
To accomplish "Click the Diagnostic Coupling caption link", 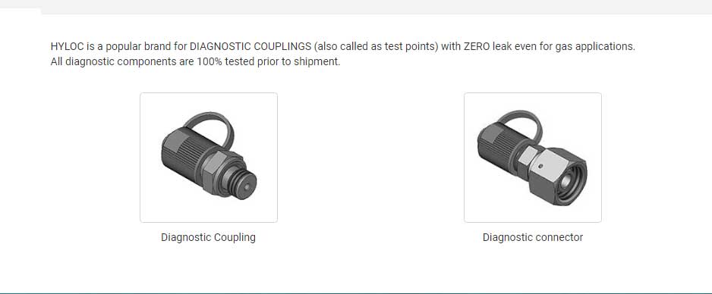I will pyautogui.click(x=209, y=237).
